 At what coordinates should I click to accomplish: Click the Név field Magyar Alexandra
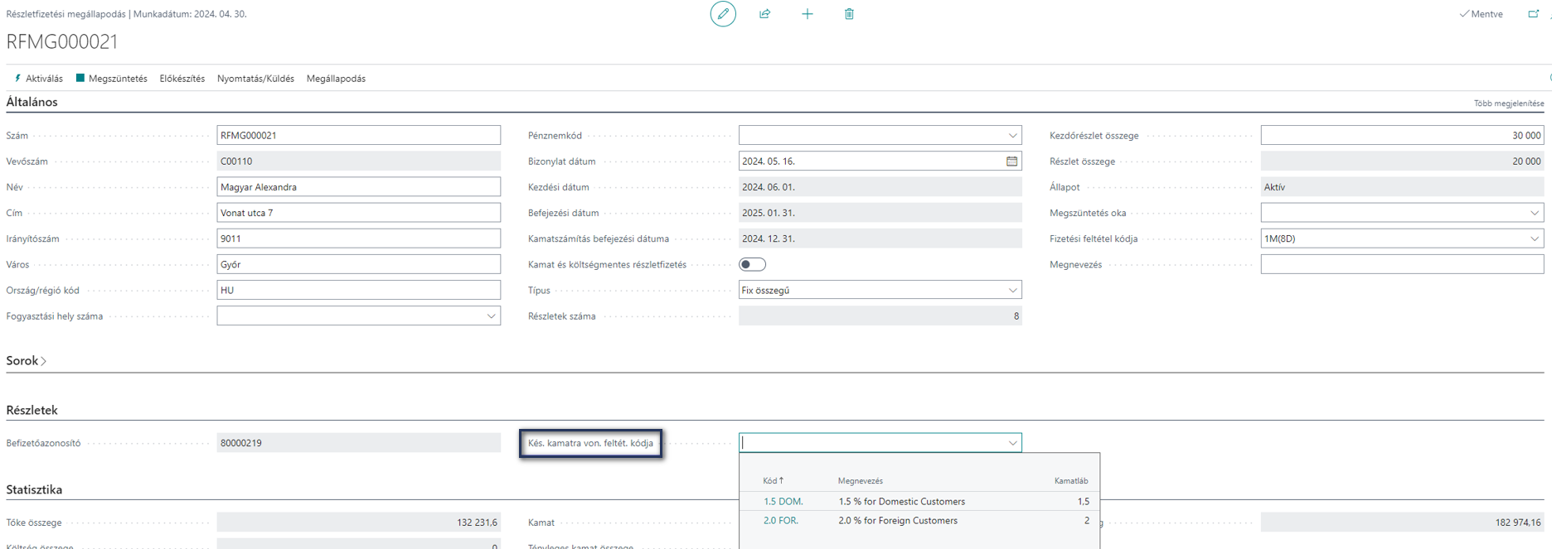coord(358,187)
